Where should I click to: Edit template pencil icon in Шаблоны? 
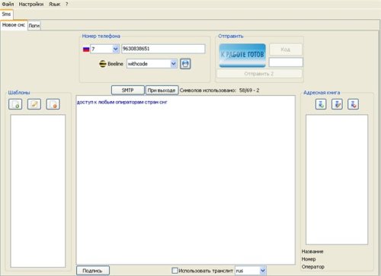click(x=34, y=104)
